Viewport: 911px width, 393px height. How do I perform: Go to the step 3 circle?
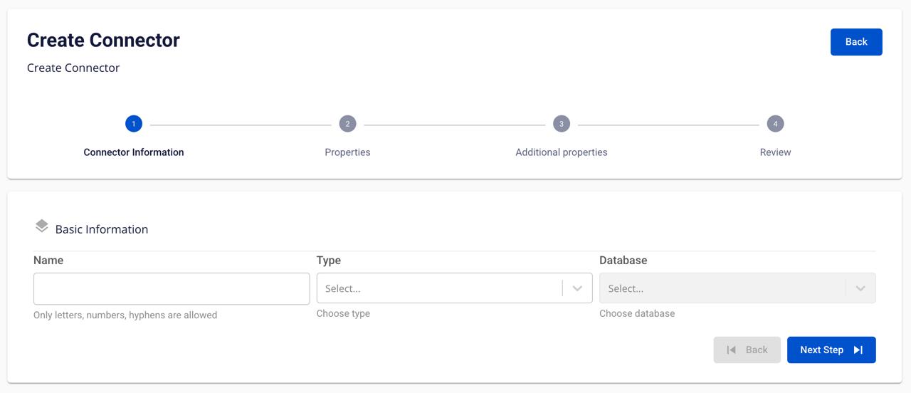[562, 124]
